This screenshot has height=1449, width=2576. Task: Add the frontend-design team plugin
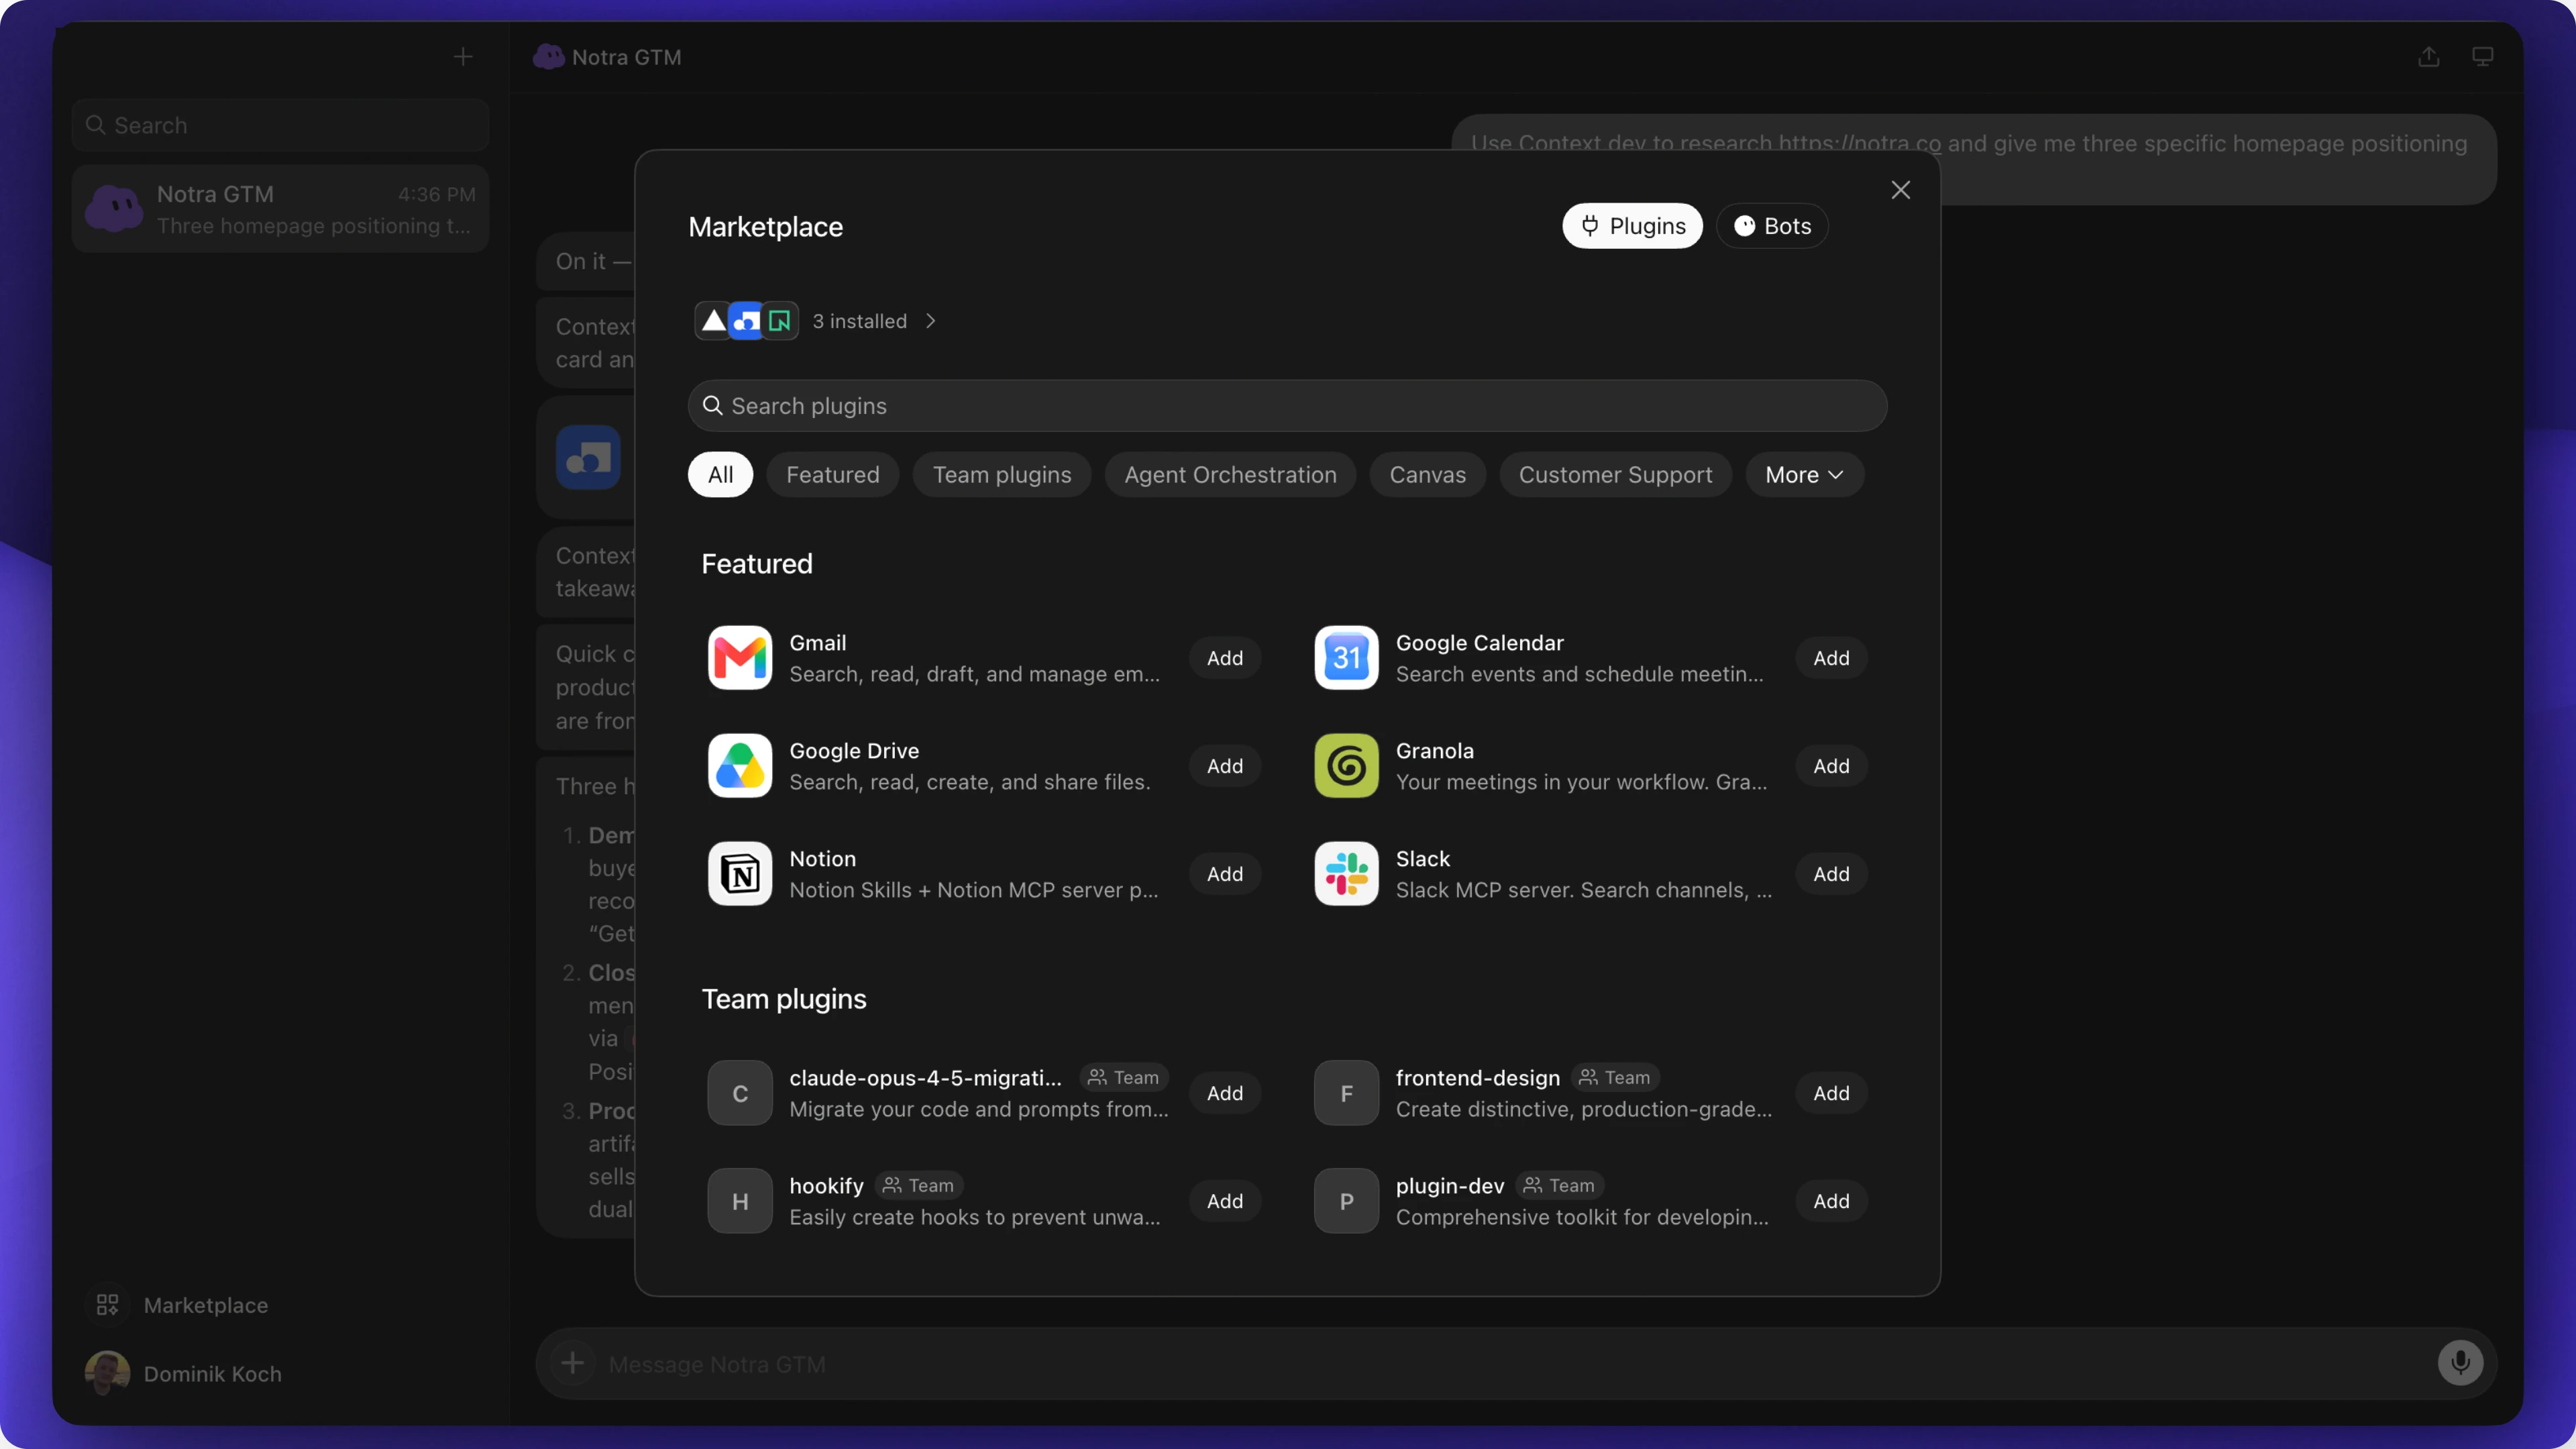(1831, 1093)
